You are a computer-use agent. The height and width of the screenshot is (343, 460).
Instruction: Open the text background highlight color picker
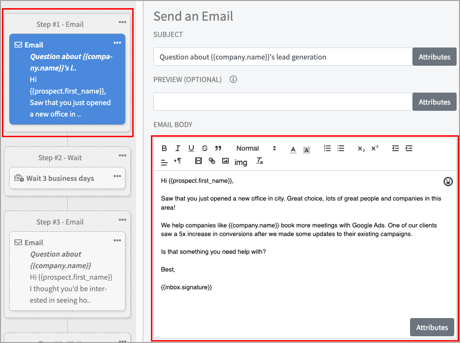tap(307, 149)
